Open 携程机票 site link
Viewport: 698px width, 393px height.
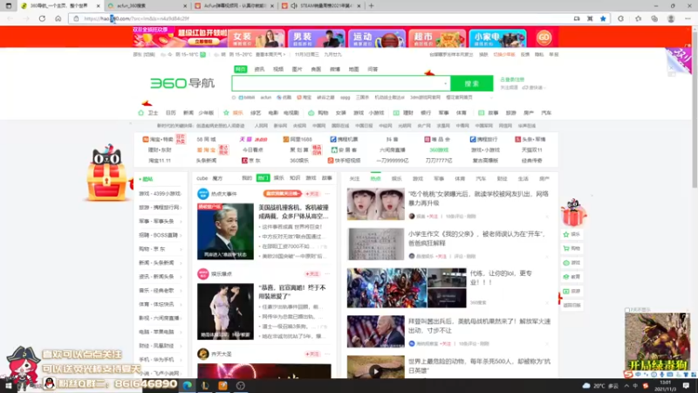(344, 140)
